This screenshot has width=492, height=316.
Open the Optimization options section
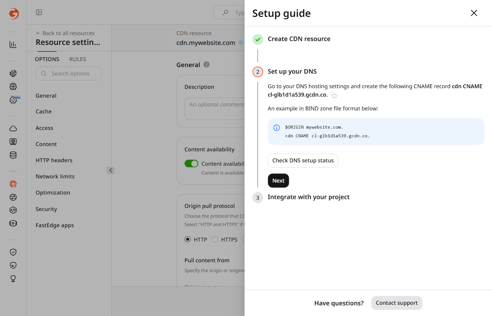coord(53,193)
